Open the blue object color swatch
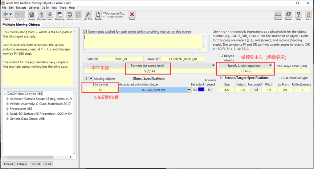This screenshot has width=314, height=169. [201, 90]
